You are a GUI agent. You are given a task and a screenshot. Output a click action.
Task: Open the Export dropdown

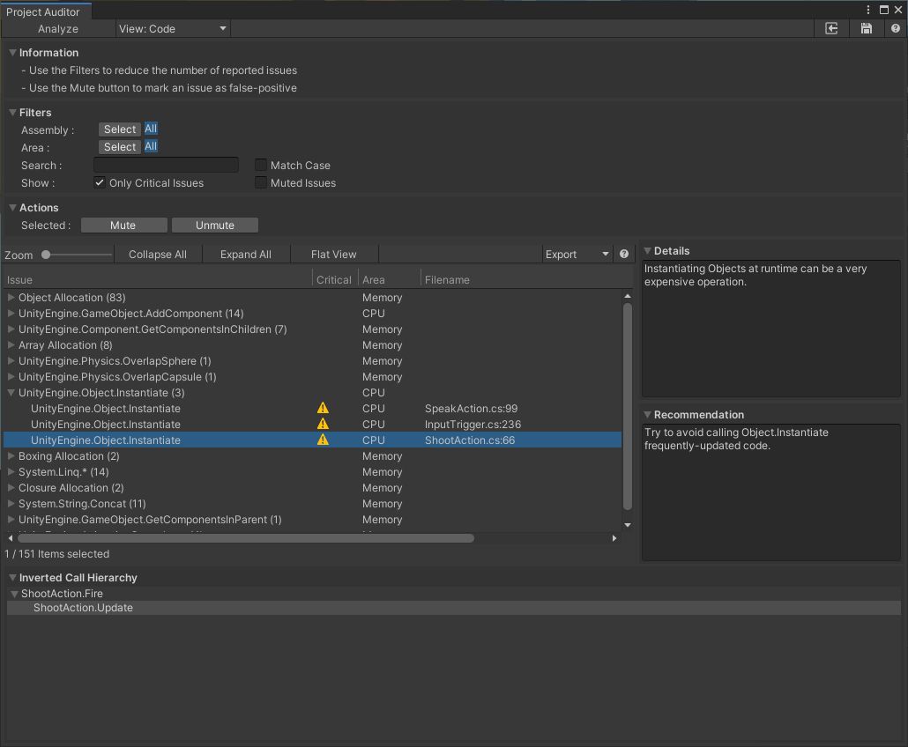577,254
